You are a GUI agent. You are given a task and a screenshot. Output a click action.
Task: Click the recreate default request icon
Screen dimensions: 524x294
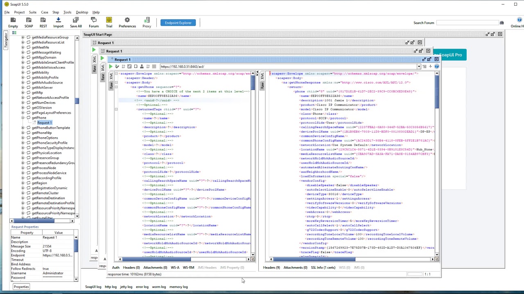click(129, 67)
